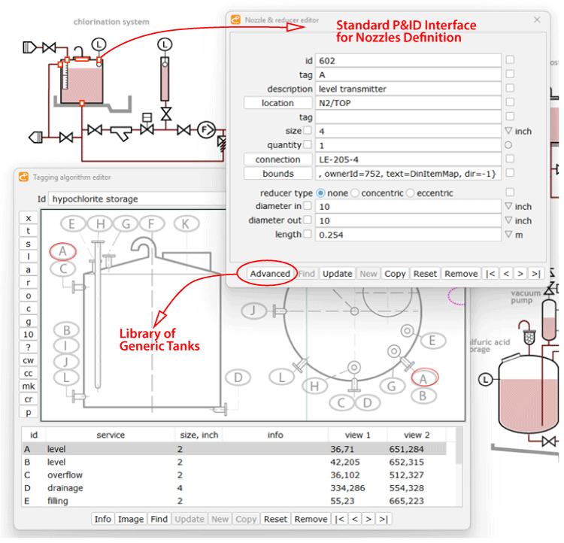Toggle the diameter in label checkbox
The image size is (564, 543).
click(x=308, y=207)
